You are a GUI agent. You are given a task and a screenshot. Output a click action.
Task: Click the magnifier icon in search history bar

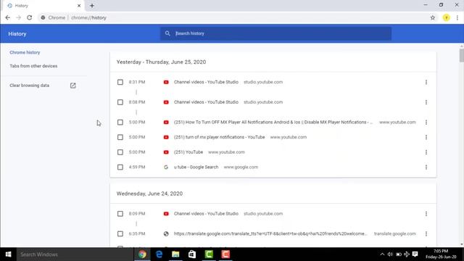click(167, 33)
